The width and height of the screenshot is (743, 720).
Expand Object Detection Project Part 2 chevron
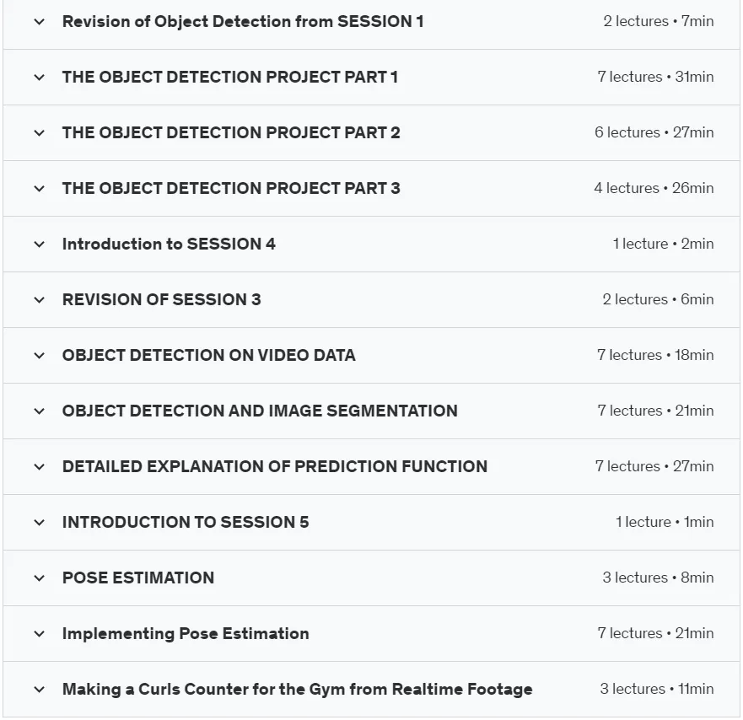40,133
